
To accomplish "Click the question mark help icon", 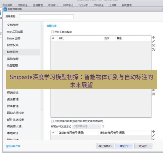I will [103, 126].
